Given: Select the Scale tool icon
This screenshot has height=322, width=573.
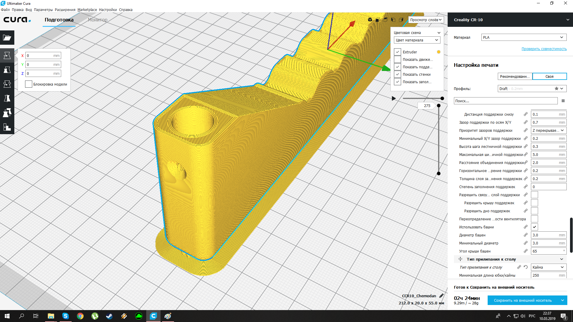Looking at the screenshot, I should point(7,70).
